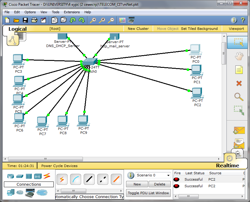Image resolution: width=250 pixels, height=202 pixels.
Task: Select the End Devices category
Action: click(x=11, y=193)
